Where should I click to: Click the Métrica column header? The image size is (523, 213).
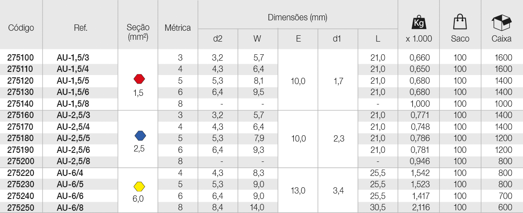178,28
